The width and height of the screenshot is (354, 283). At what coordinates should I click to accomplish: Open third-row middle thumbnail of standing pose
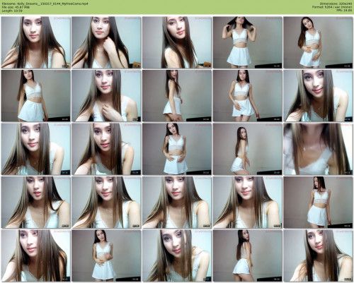pyautogui.click(x=177, y=149)
